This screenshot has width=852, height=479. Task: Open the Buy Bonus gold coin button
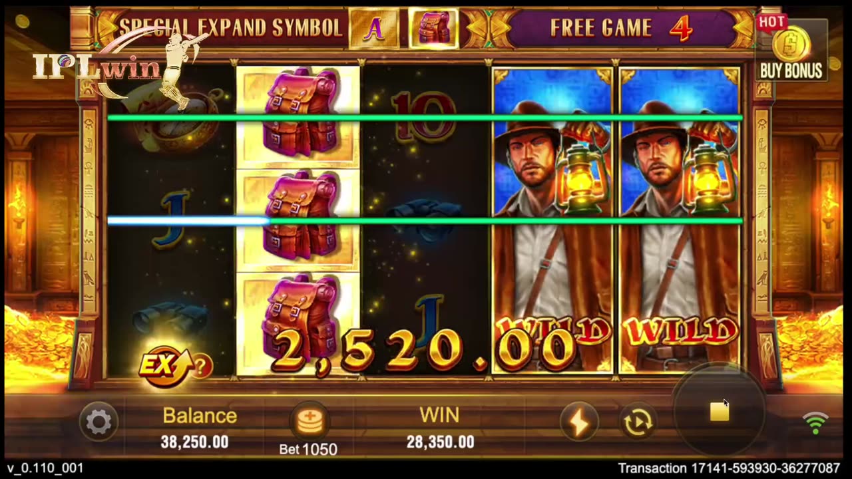click(791, 51)
